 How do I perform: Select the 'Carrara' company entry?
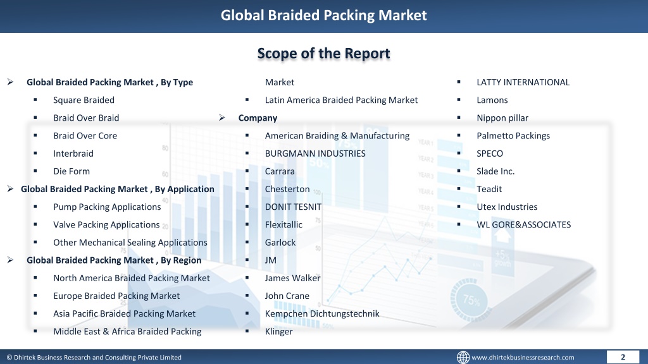pyautogui.click(x=280, y=171)
